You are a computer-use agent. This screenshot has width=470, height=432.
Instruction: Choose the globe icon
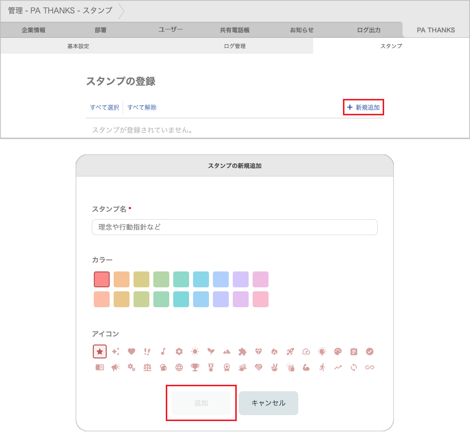[179, 367]
